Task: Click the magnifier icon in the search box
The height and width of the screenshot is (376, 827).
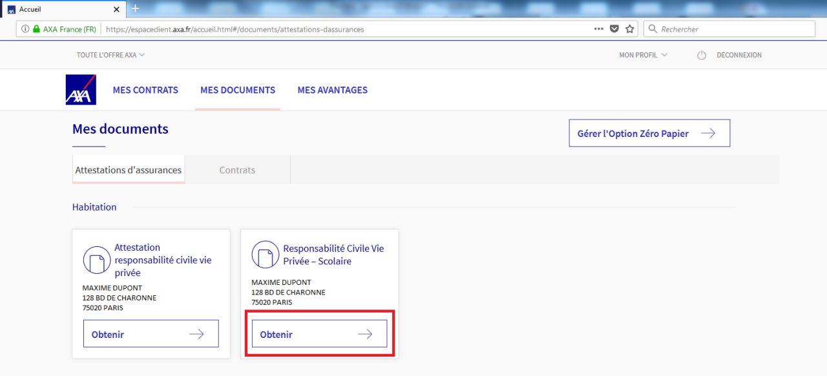Action: pyautogui.click(x=653, y=29)
